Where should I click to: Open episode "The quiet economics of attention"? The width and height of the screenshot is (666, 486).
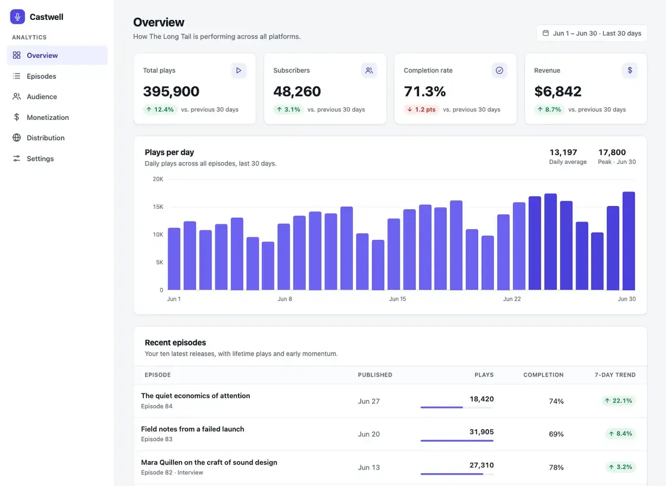[195, 396]
